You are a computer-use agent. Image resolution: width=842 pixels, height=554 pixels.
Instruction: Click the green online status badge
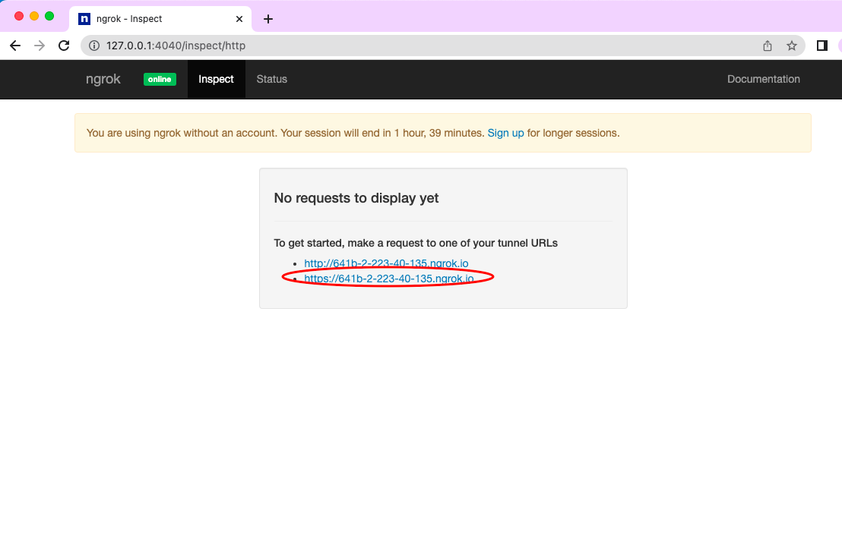tap(160, 80)
